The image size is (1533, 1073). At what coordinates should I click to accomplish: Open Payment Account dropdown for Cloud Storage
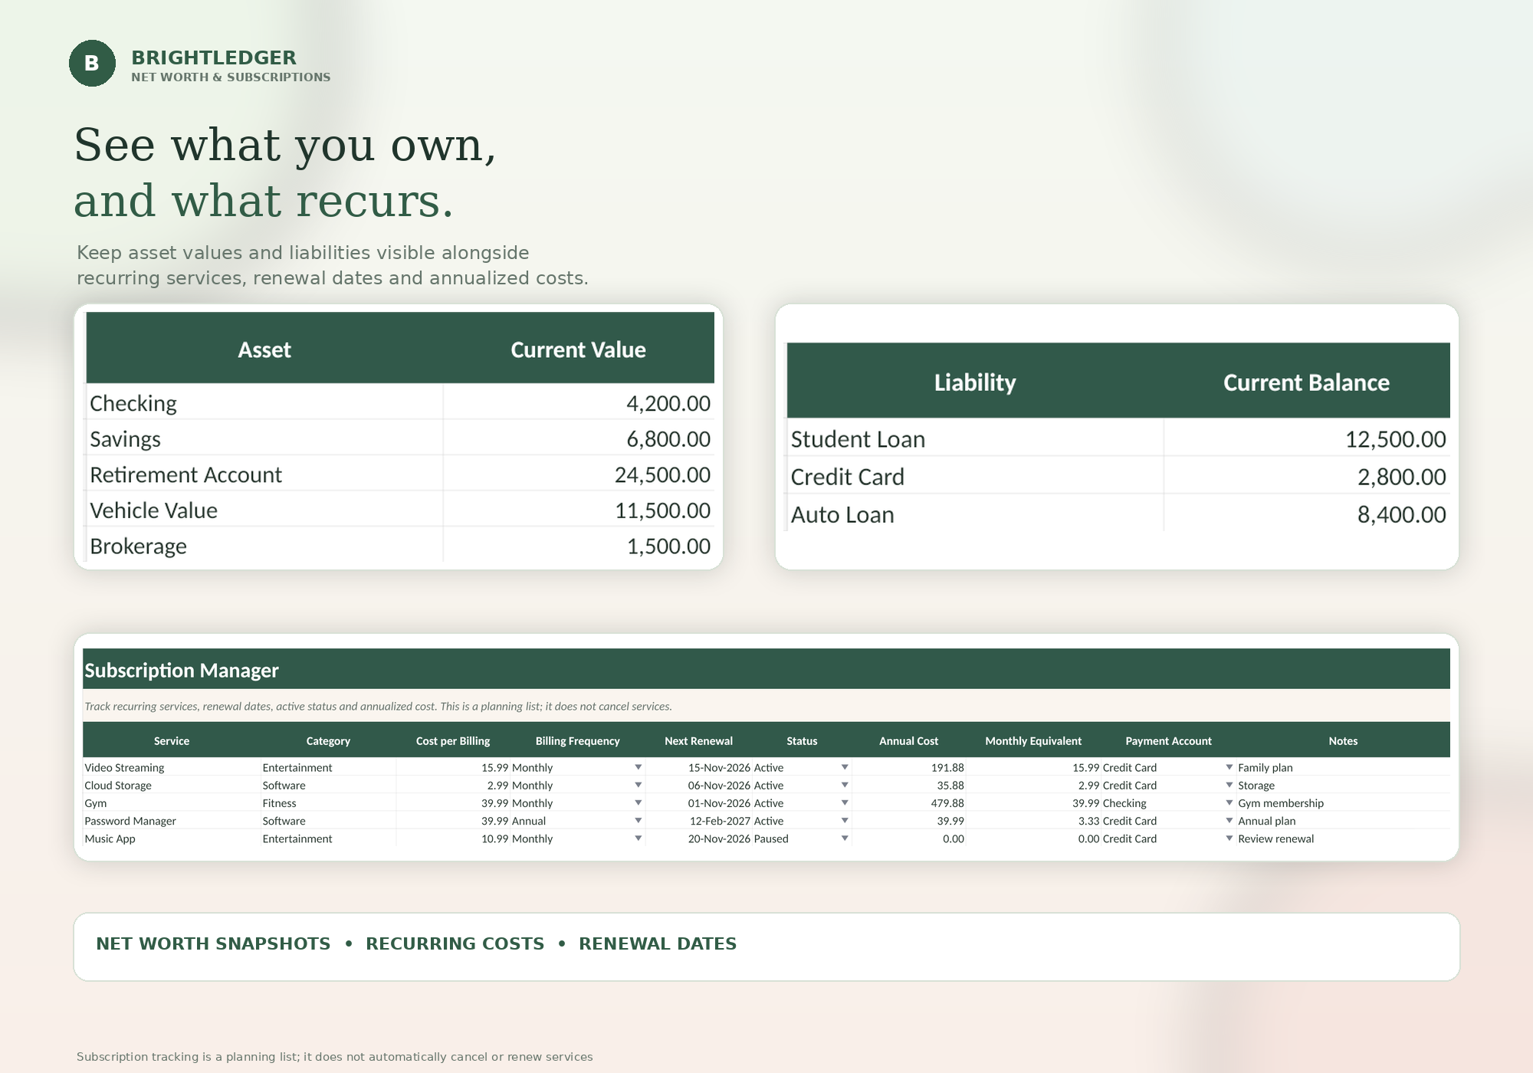point(1229,785)
